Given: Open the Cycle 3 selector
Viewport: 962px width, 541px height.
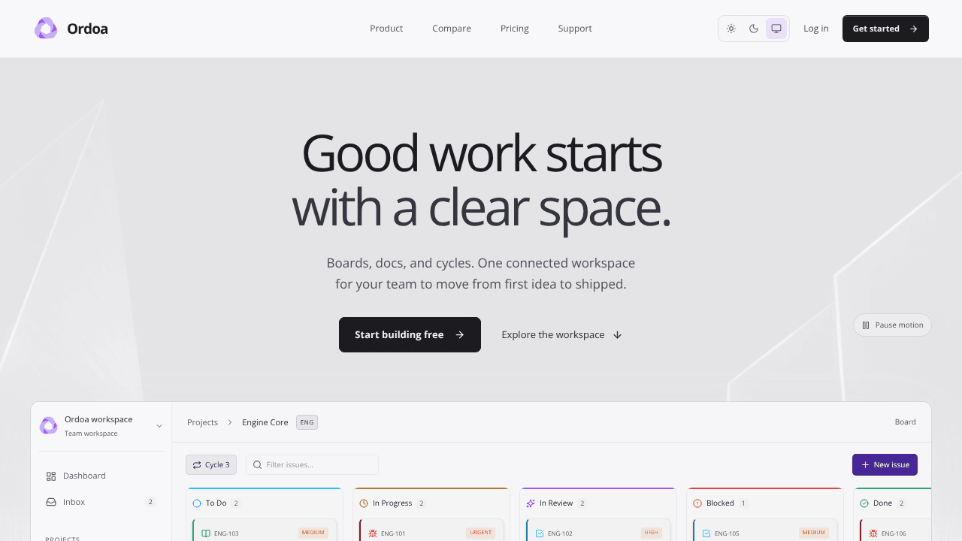Looking at the screenshot, I should click(211, 464).
